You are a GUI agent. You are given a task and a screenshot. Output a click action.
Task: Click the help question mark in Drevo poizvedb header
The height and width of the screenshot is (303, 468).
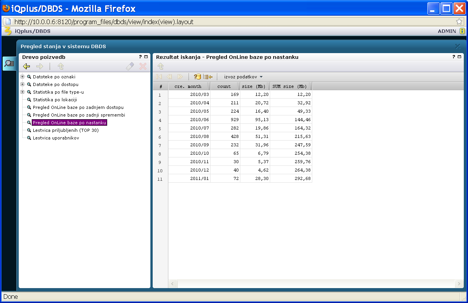click(x=140, y=57)
